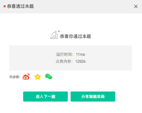Open 分享解题思路 to share solution
This screenshot has height=113, width=142.
tap(93, 97)
